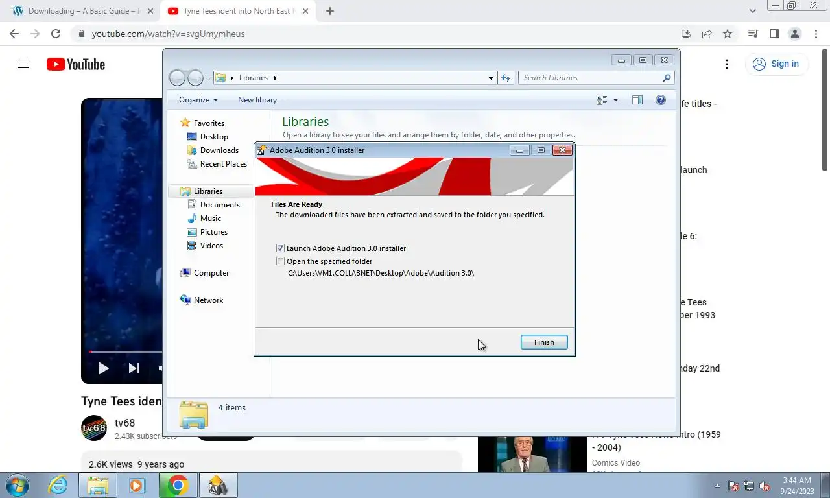The width and height of the screenshot is (830, 498).
Task: Bookmark this page with star icon
Action: pos(728,34)
